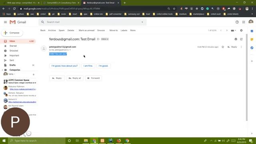Click the Reply button below message
The image size is (256, 144).
pos(57,78)
